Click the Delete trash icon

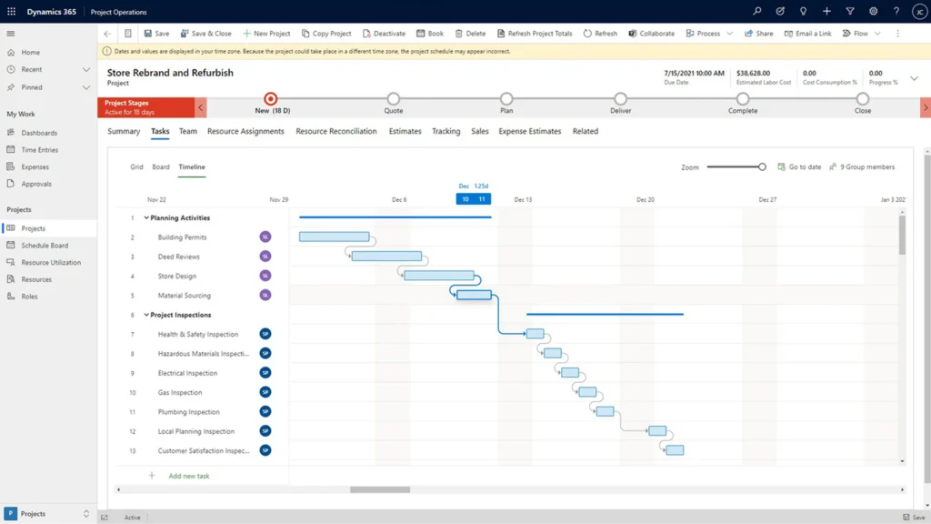459,34
